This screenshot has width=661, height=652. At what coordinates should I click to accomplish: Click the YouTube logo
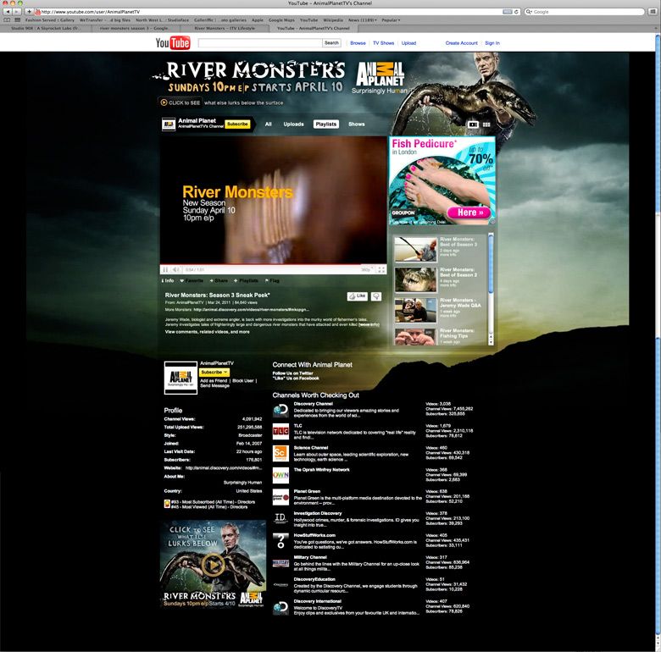click(x=173, y=42)
